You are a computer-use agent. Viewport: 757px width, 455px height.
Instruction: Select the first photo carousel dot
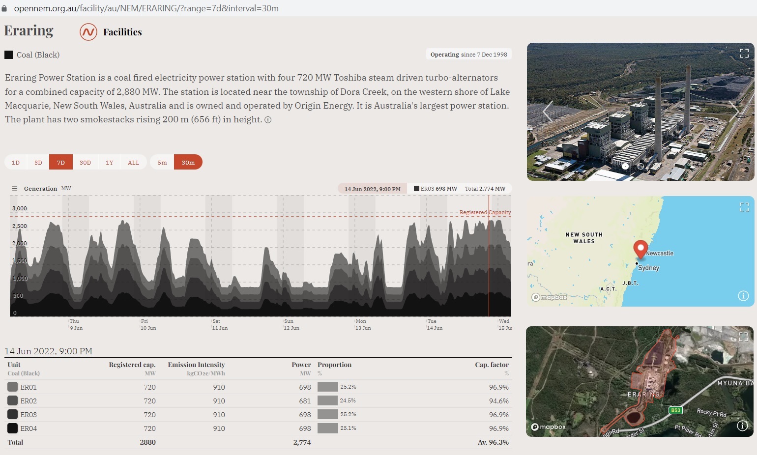coord(625,166)
